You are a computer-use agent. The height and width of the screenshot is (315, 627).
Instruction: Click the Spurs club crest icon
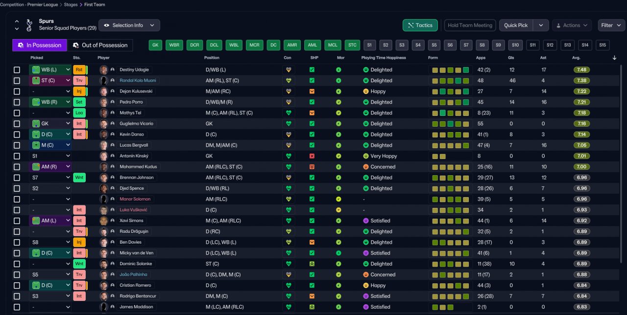[x=29, y=24]
